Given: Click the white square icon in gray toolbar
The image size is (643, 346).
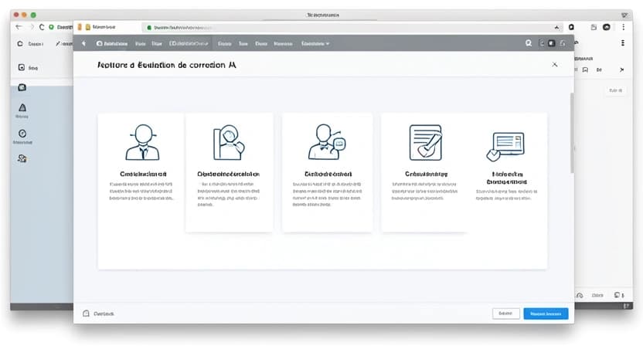Looking at the screenshot, I should 552,43.
